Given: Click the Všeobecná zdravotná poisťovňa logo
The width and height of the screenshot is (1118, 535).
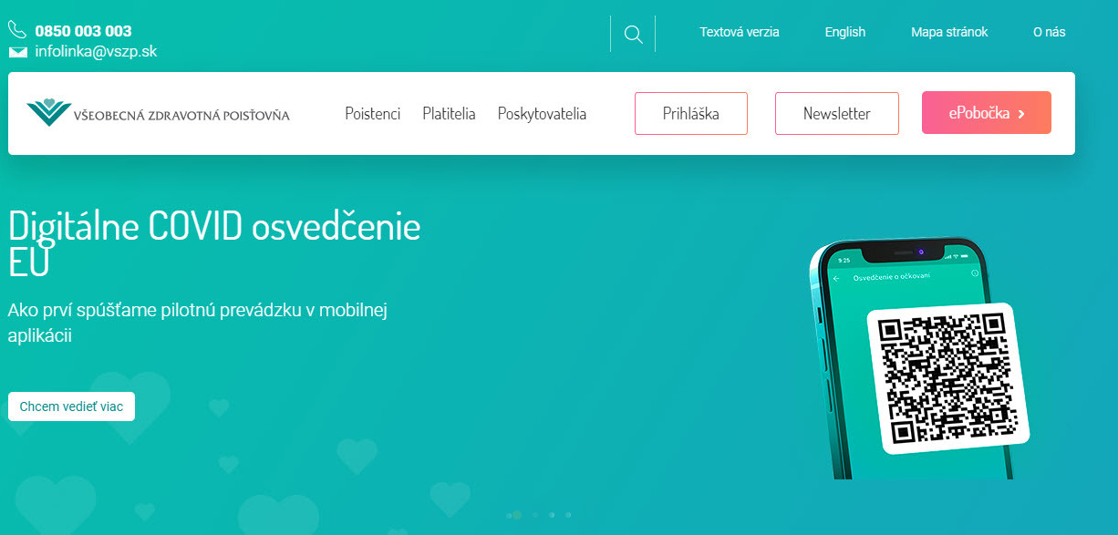Looking at the screenshot, I should (x=159, y=113).
